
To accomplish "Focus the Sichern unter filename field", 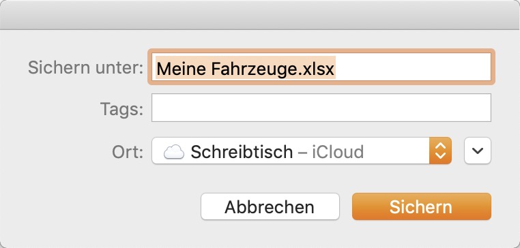I will 321,67.
